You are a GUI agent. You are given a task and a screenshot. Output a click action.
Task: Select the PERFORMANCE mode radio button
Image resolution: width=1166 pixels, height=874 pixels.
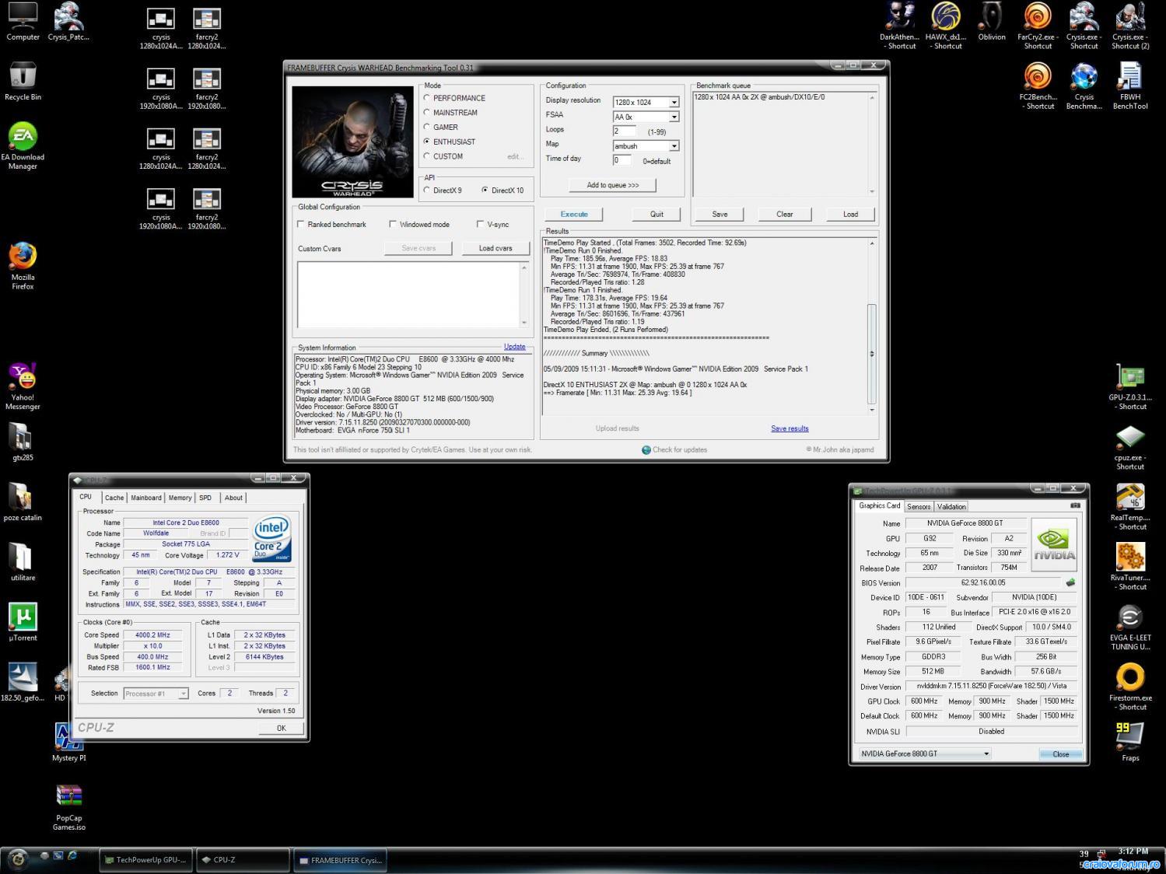pos(426,98)
